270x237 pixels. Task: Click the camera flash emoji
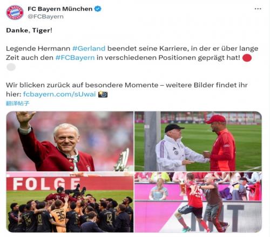[x=103, y=94]
